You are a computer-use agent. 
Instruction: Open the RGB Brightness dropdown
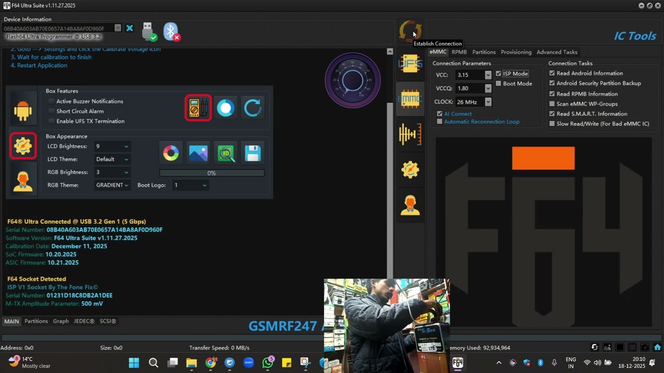[x=112, y=173]
